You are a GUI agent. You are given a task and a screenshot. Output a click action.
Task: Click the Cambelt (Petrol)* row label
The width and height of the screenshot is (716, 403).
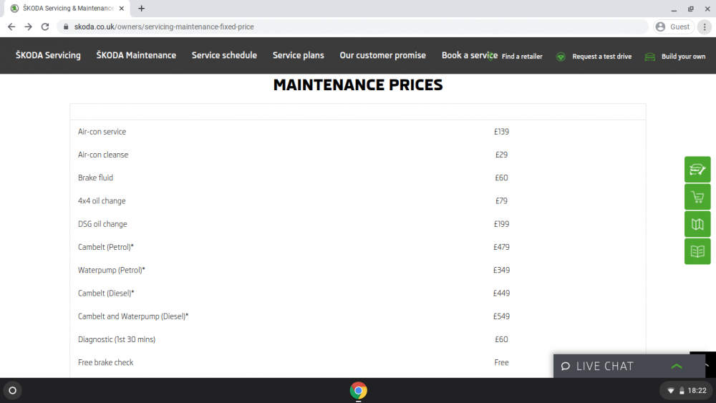[106, 247]
